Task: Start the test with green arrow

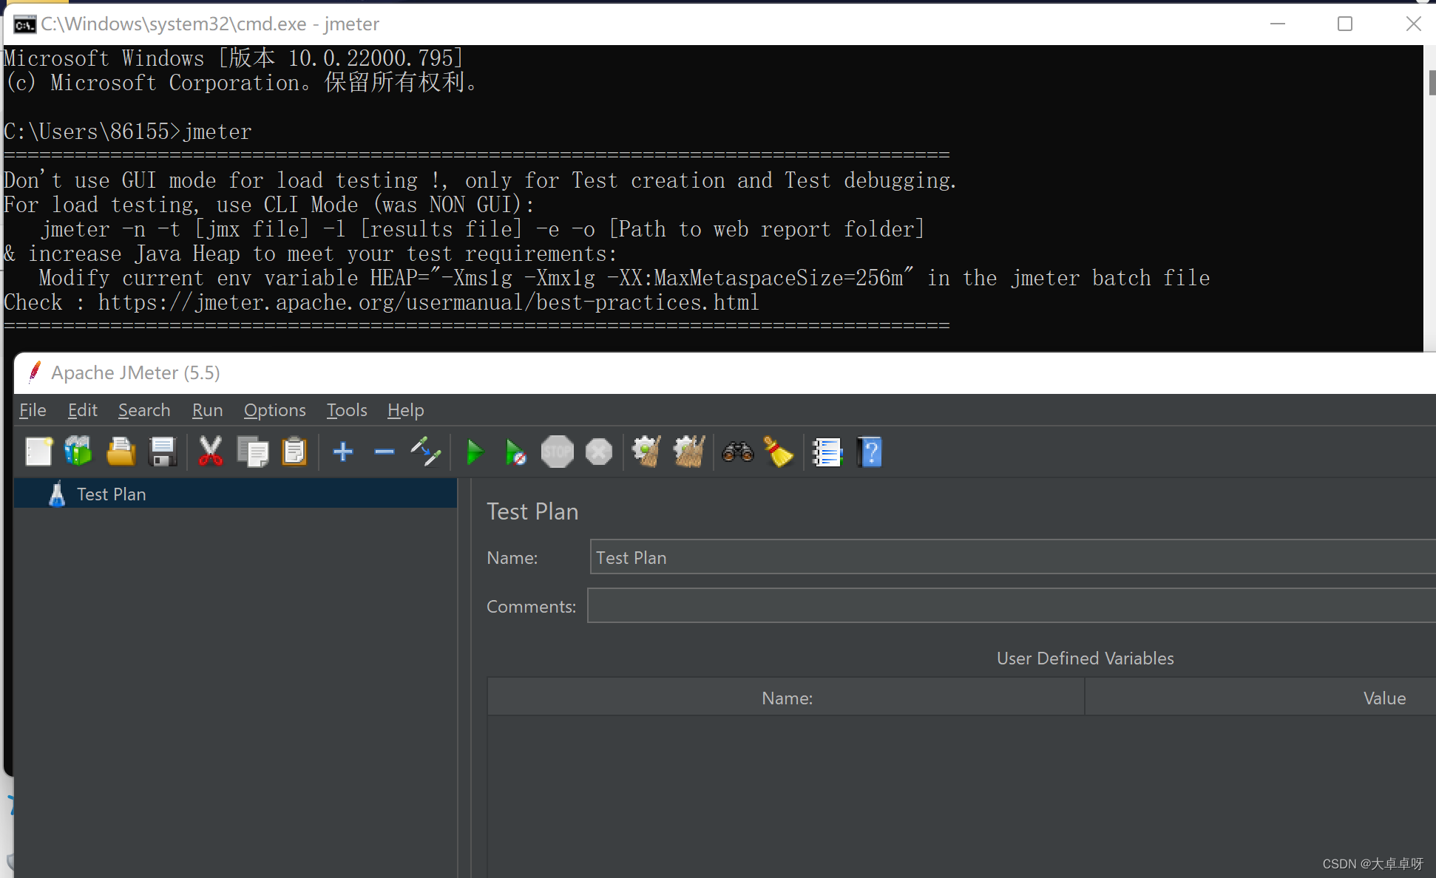Action: pyautogui.click(x=475, y=452)
